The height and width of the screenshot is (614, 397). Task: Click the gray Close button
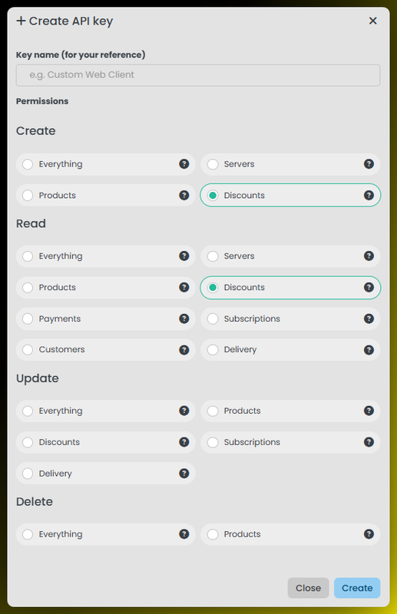point(308,588)
